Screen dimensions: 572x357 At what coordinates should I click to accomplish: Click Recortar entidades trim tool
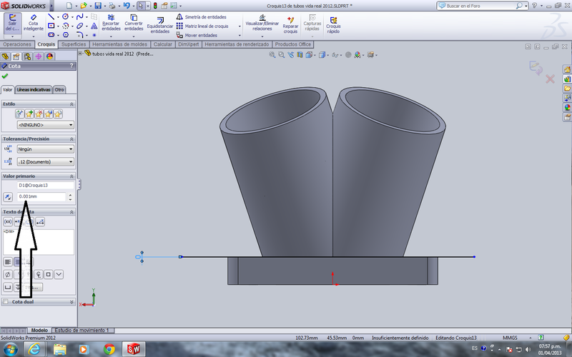pos(111,23)
